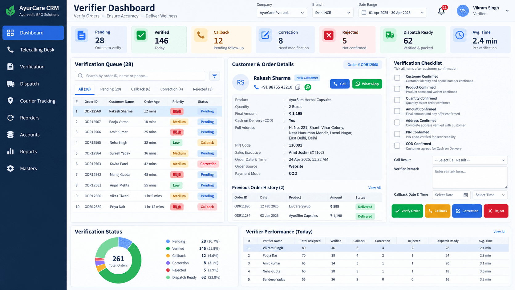Open the Select Call Result dropdown

pyautogui.click(x=470, y=160)
